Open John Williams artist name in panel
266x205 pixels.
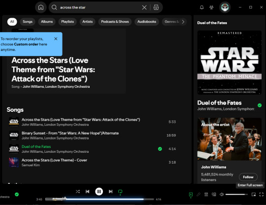point(214,167)
